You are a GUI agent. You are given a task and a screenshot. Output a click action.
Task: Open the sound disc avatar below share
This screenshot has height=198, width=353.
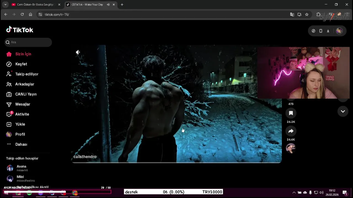291,148
